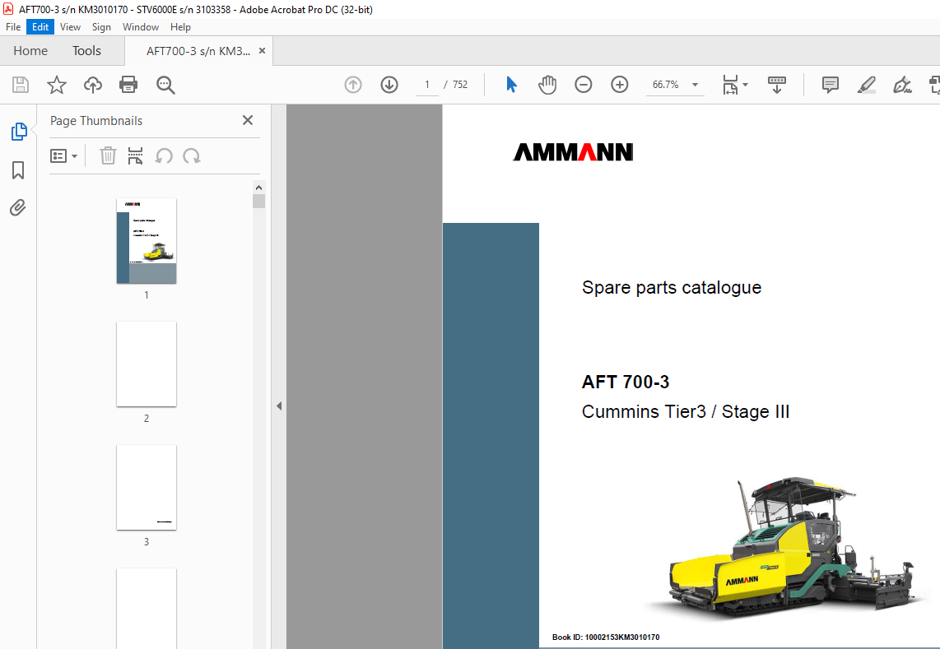The image size is (940, 649).
Task: Select the highlight text pen
Action: pos(866,85)
